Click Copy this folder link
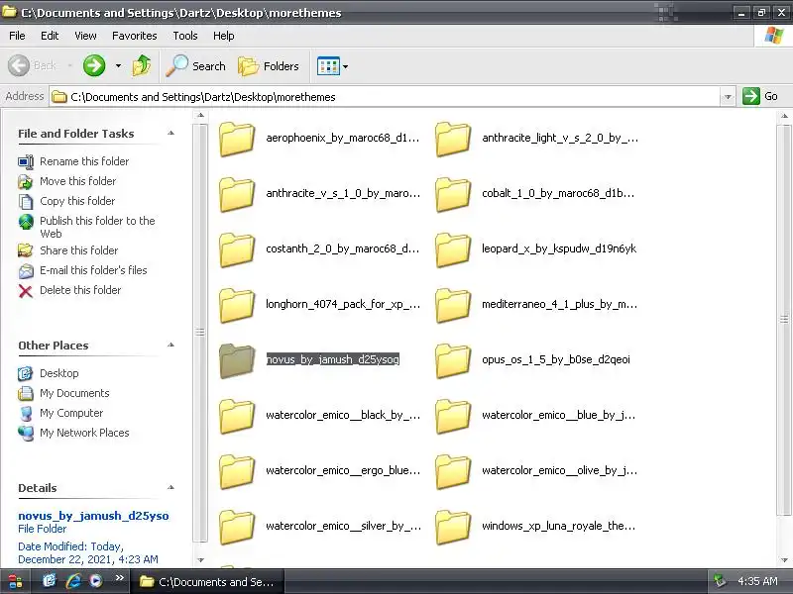Screen dimensions: 793x594 [x=77, y=201]
